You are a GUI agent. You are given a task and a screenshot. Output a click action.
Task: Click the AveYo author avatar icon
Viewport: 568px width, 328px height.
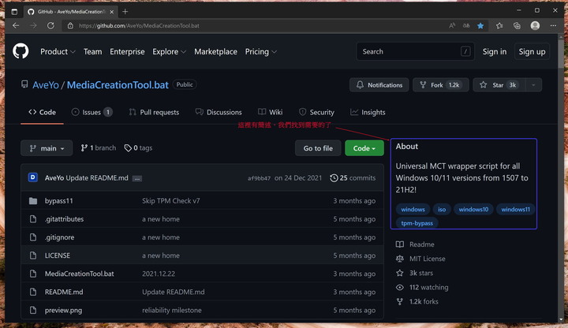33,177
